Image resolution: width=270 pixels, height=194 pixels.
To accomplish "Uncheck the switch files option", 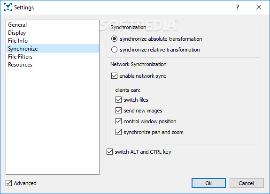I will (118, 100).
